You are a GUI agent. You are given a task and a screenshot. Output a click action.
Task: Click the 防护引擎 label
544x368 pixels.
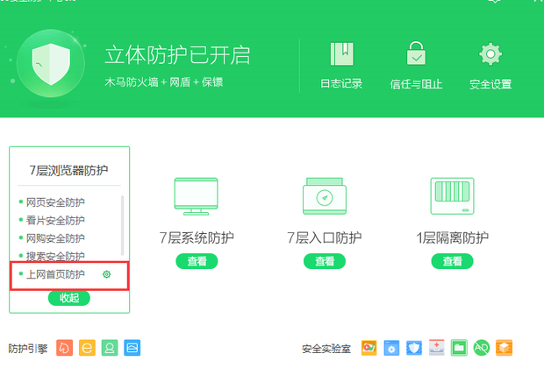pos(28,348)
